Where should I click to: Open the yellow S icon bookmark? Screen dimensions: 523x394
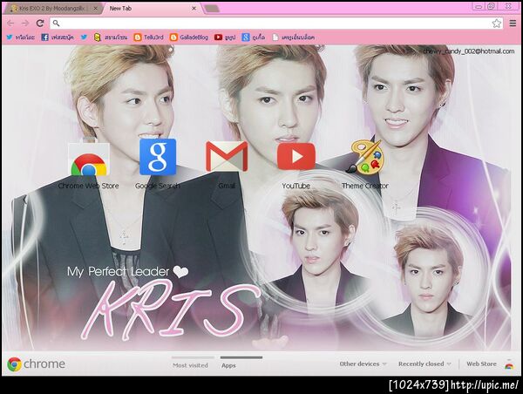pos(111,37)
